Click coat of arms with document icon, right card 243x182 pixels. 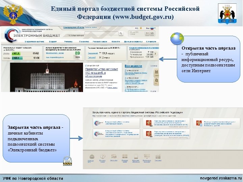click(199, 123)
